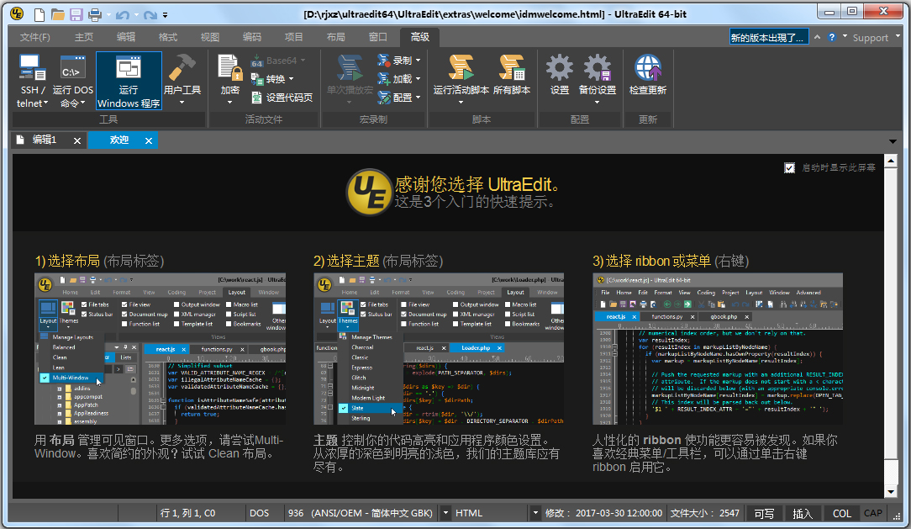Toggle show this screen at startup checkbox
The height and width of the screenshot is (529, 911).
pyautogui.click(x=790, y=168)
